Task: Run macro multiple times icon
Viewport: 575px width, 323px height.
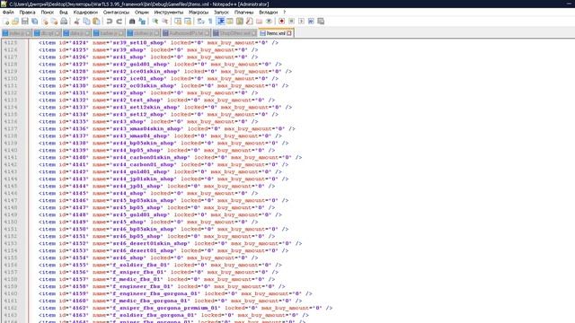Action: [x=311, y=22]
